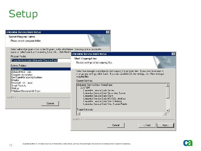
Task: Click Unicenter Service Desk SetupType line
Action: tap(95, 85)
